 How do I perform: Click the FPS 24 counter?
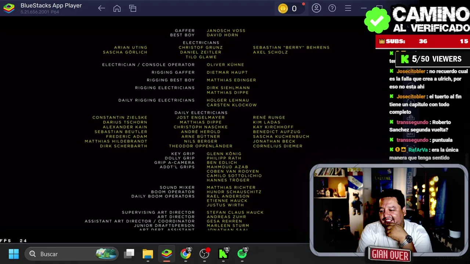tap(14, 241)
